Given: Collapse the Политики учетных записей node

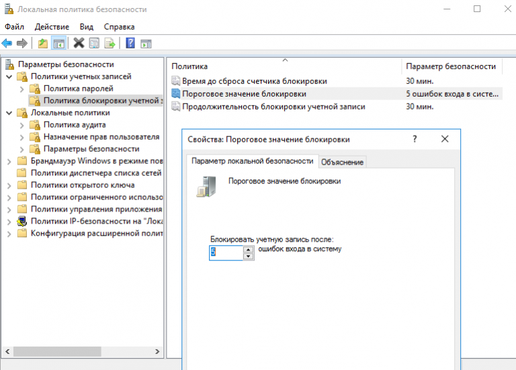Looking at the screenshot, I should coord(8,77).
